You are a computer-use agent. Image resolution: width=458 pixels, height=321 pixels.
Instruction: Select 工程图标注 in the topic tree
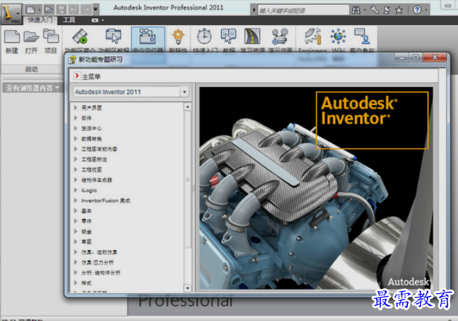(x=94, y=159)
